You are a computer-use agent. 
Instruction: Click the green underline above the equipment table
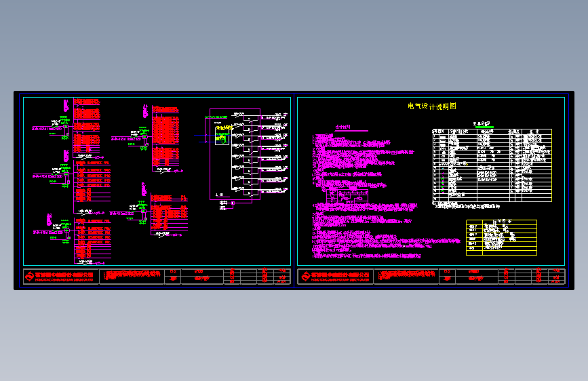484,127
